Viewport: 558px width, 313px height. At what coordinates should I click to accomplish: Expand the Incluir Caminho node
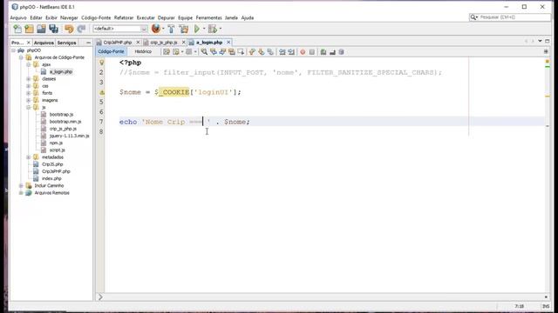[21, 185]
